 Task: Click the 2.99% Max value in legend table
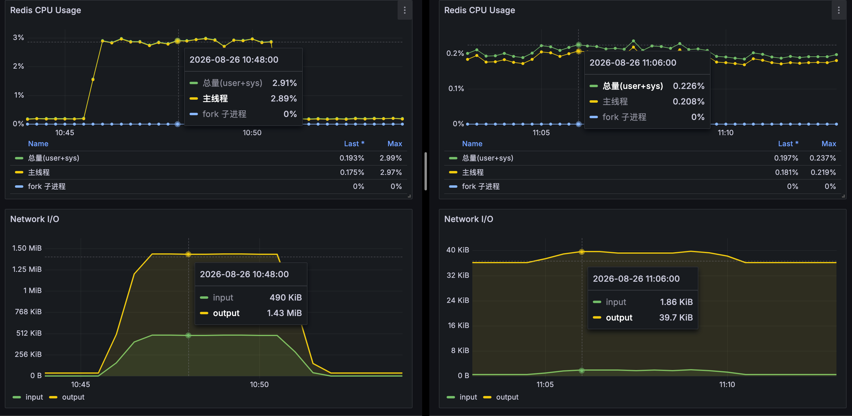tap(391, 158)
